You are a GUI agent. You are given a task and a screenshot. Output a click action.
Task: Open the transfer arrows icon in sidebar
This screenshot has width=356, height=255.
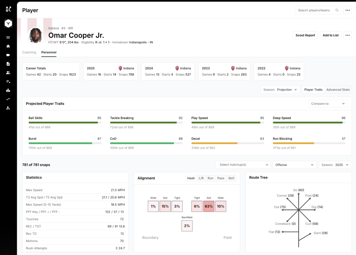coord(8,99)
